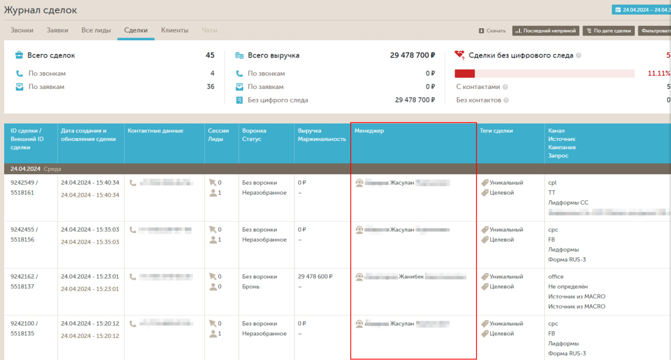Open the date range picker 24.04.2024
This screenshot has height=360, width=671.
click(x=642, y=9)
